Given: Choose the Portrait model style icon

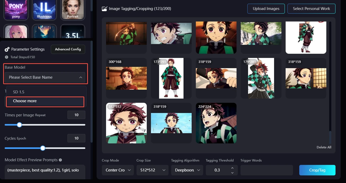Looking at the screenshot, I should (73, 10).
